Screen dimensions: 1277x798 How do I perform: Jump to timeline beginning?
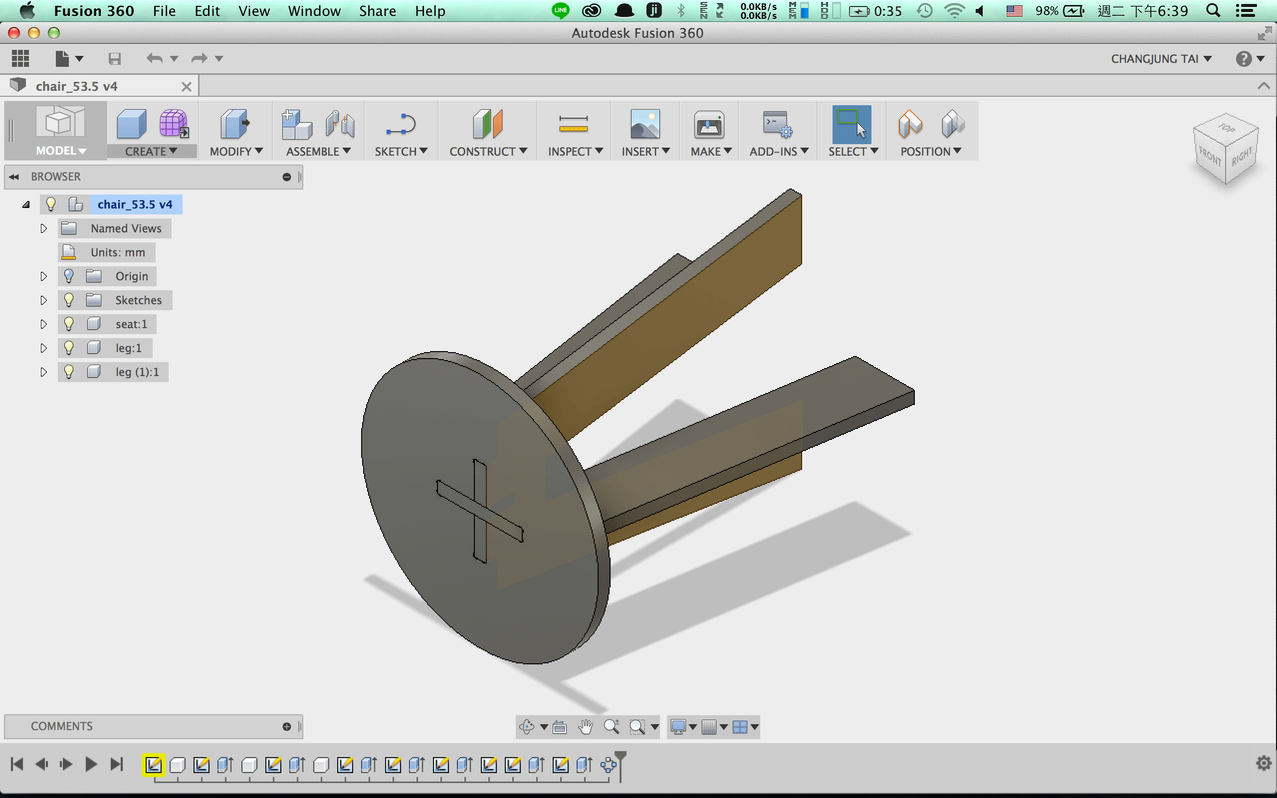[x=17, y=764]
